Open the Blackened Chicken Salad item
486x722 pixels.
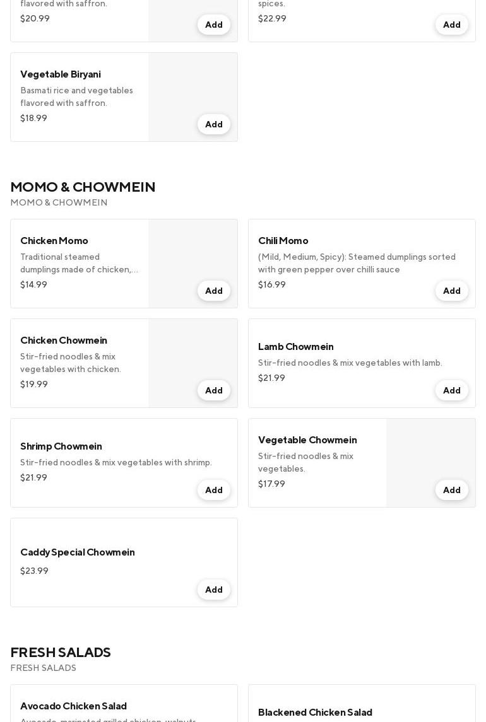pos(315,712)
